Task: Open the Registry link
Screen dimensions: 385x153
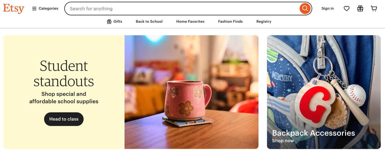Action: tap(264, 22)
